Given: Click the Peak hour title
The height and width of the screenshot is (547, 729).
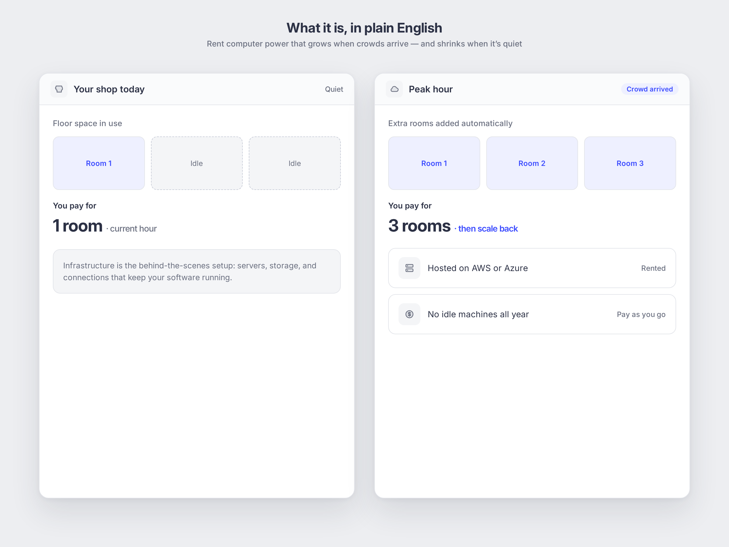Looking at the screenshot, I should [430, 89].
